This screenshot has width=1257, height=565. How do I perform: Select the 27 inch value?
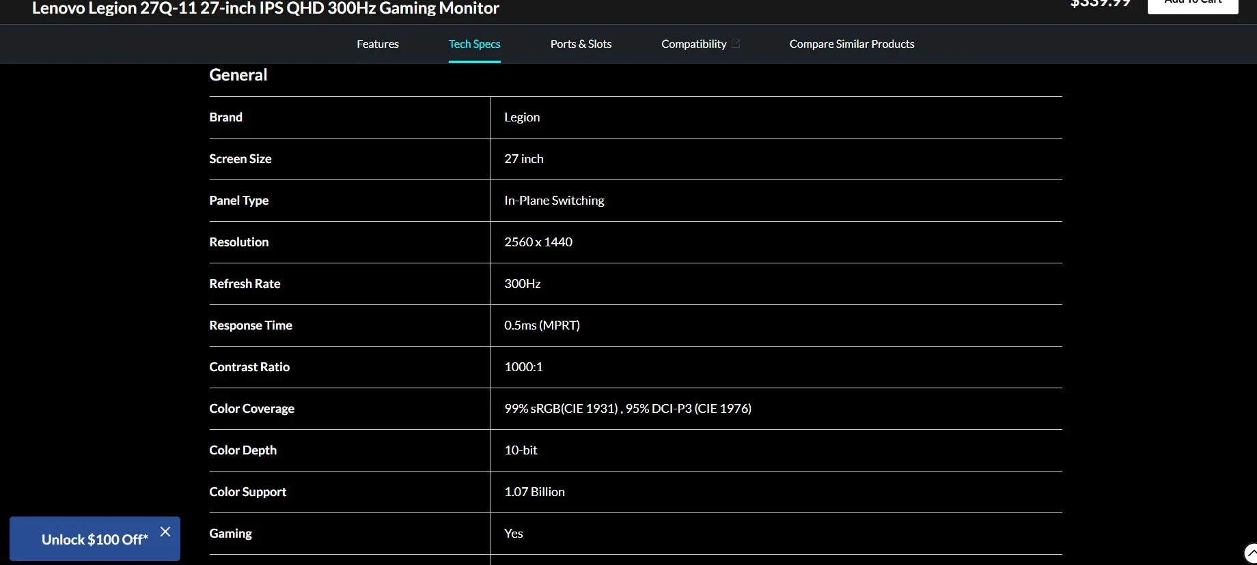click(x=524, y=159)
